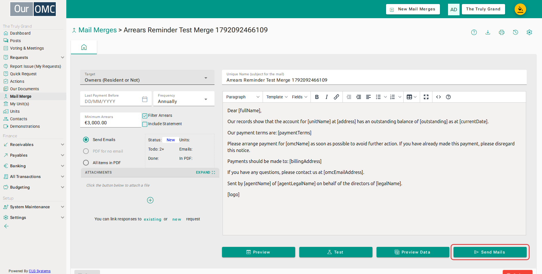Uncheck the Filter Arrears checkbox
Viewport: 542px width, 274px height.
(145, 116)
